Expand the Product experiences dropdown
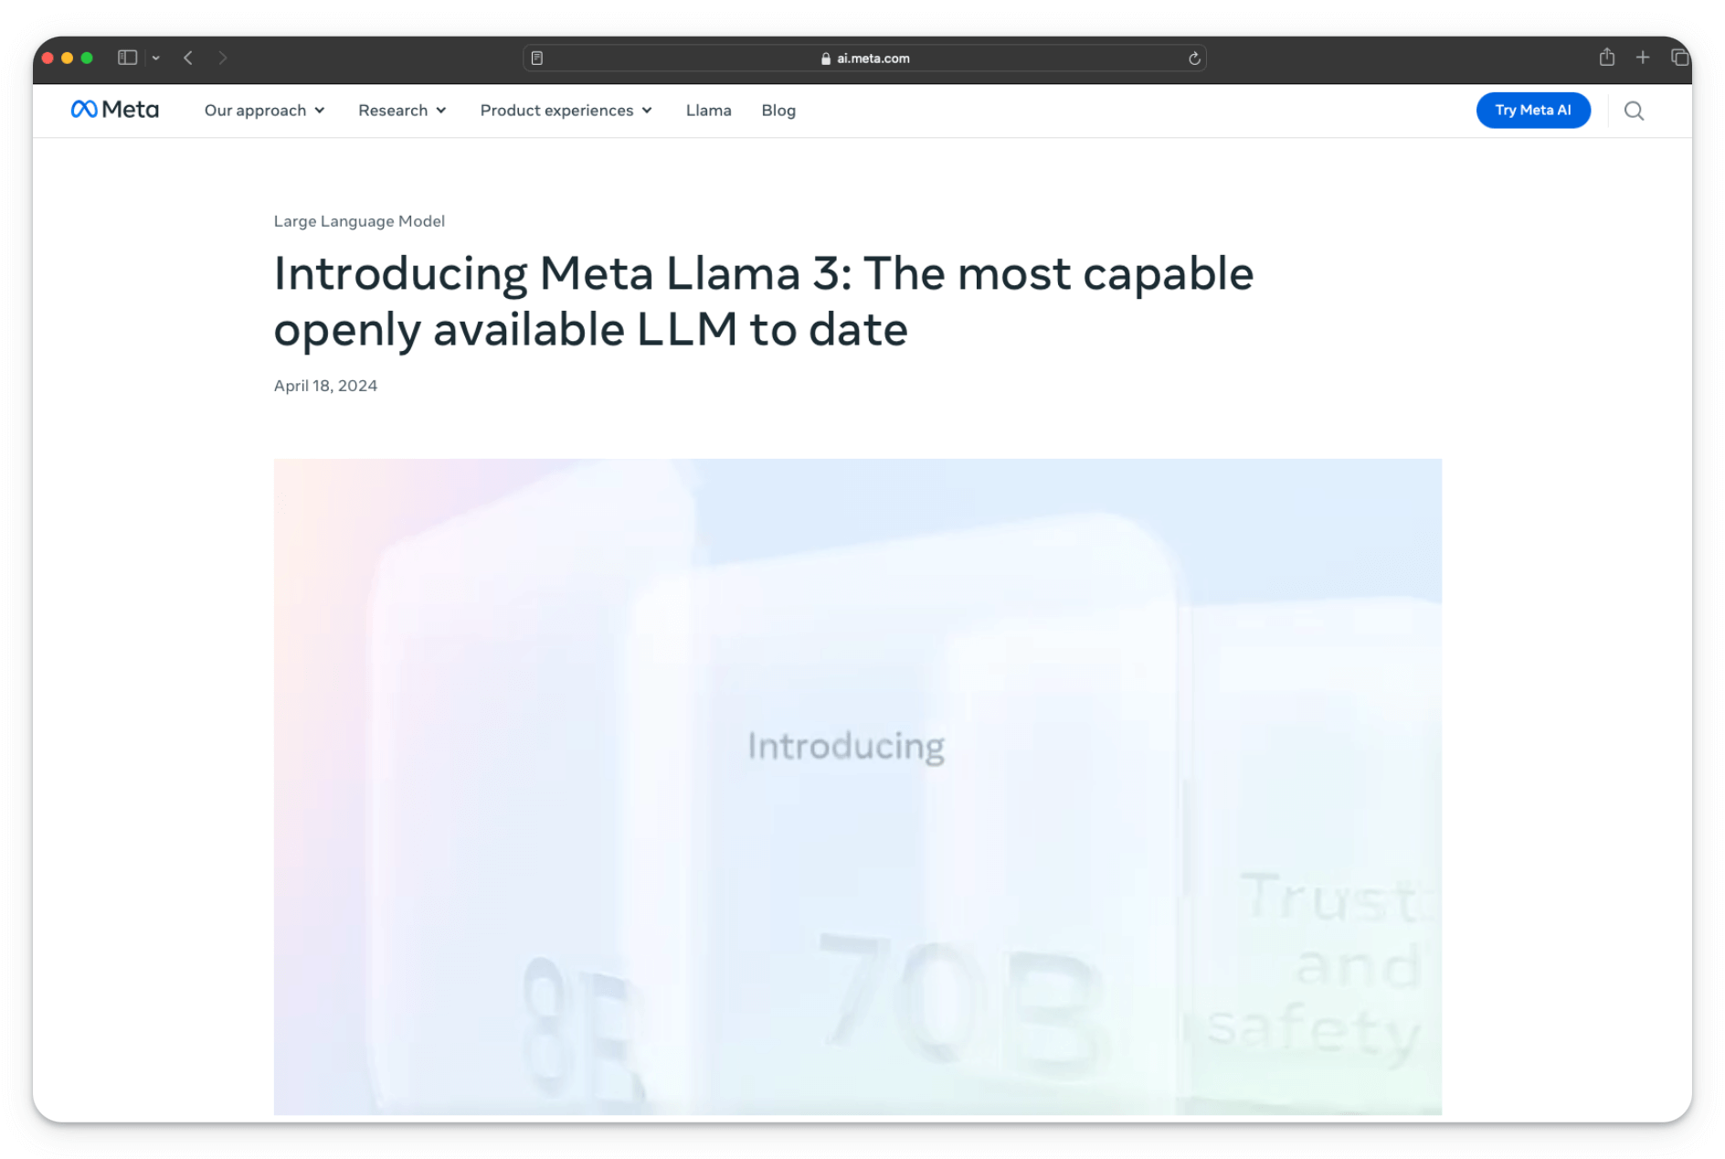 [566, 111]
